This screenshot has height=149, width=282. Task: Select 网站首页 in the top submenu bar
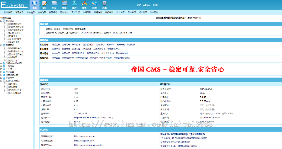[132, 13]
